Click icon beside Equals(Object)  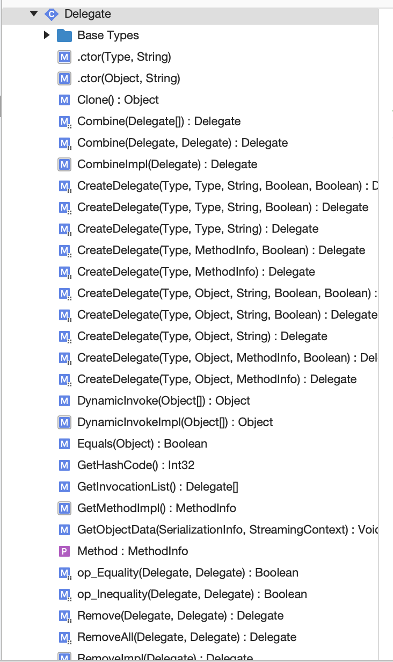pyautogui.click(x=64, y=444)
